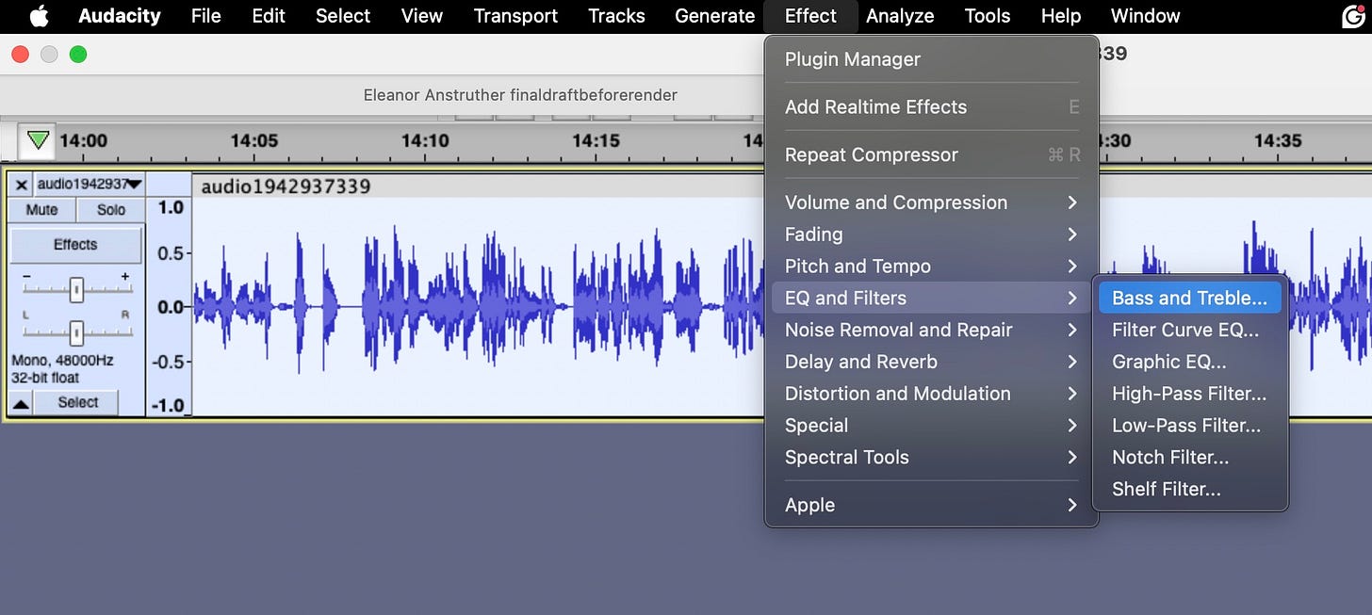The width and height of the screenshot is (1372, 615).
Task: Click the 14:10 timeline ruler mark
Action: pyautogui.click(x=425, y=141)
